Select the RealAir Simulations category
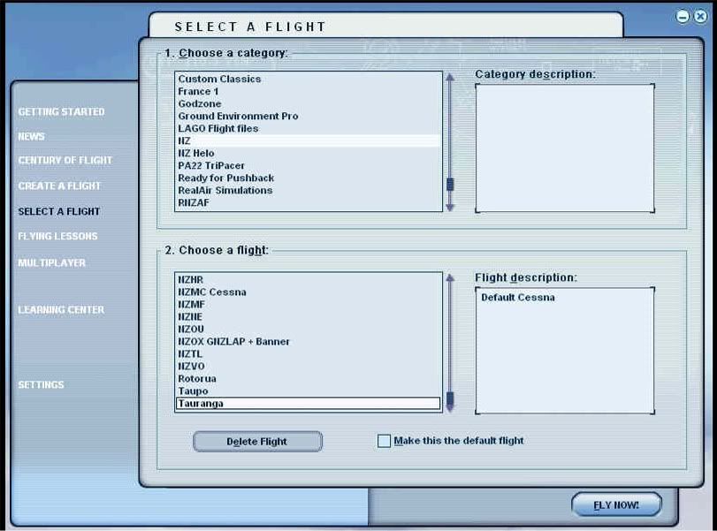The width and height of the screenshot is (717, 531). 225,191
